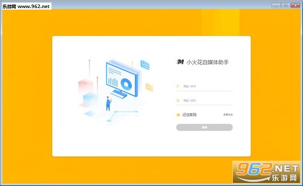Click the user icon beside account field
Screen dimensions: 303x186
pyautogui.click(x=178, y=86)
